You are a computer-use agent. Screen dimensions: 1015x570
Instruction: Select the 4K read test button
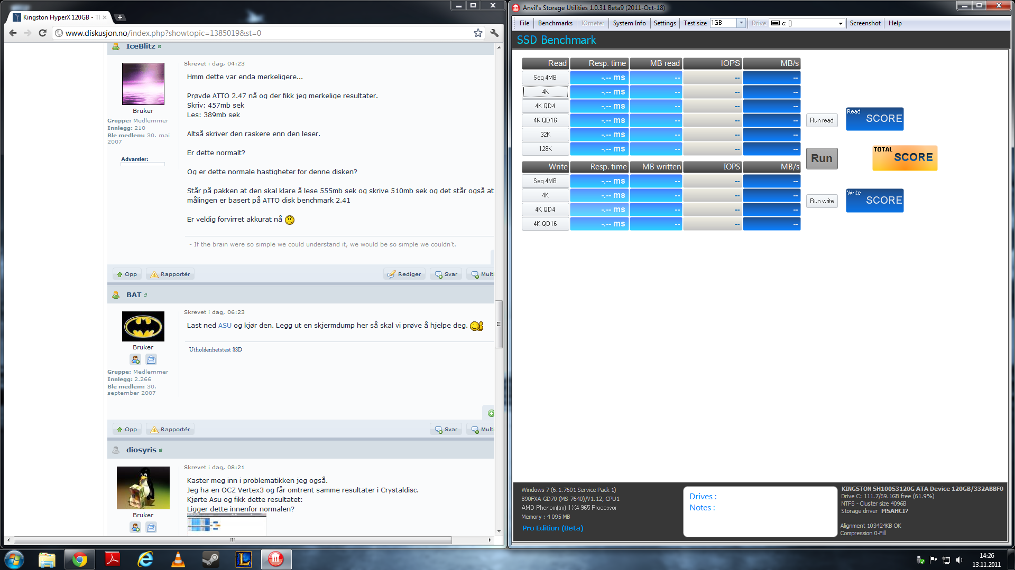545,92
